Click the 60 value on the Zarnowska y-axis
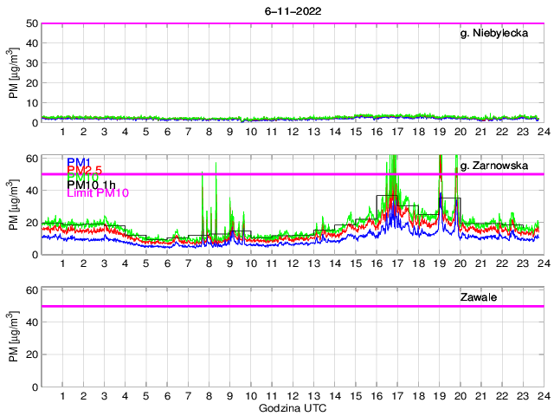The height and width of the screenshot is (416, 554). [x=30, y=159]
